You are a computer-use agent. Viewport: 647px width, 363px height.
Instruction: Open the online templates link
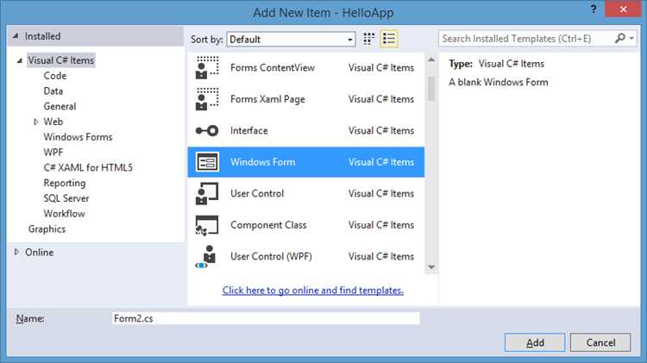313,291
